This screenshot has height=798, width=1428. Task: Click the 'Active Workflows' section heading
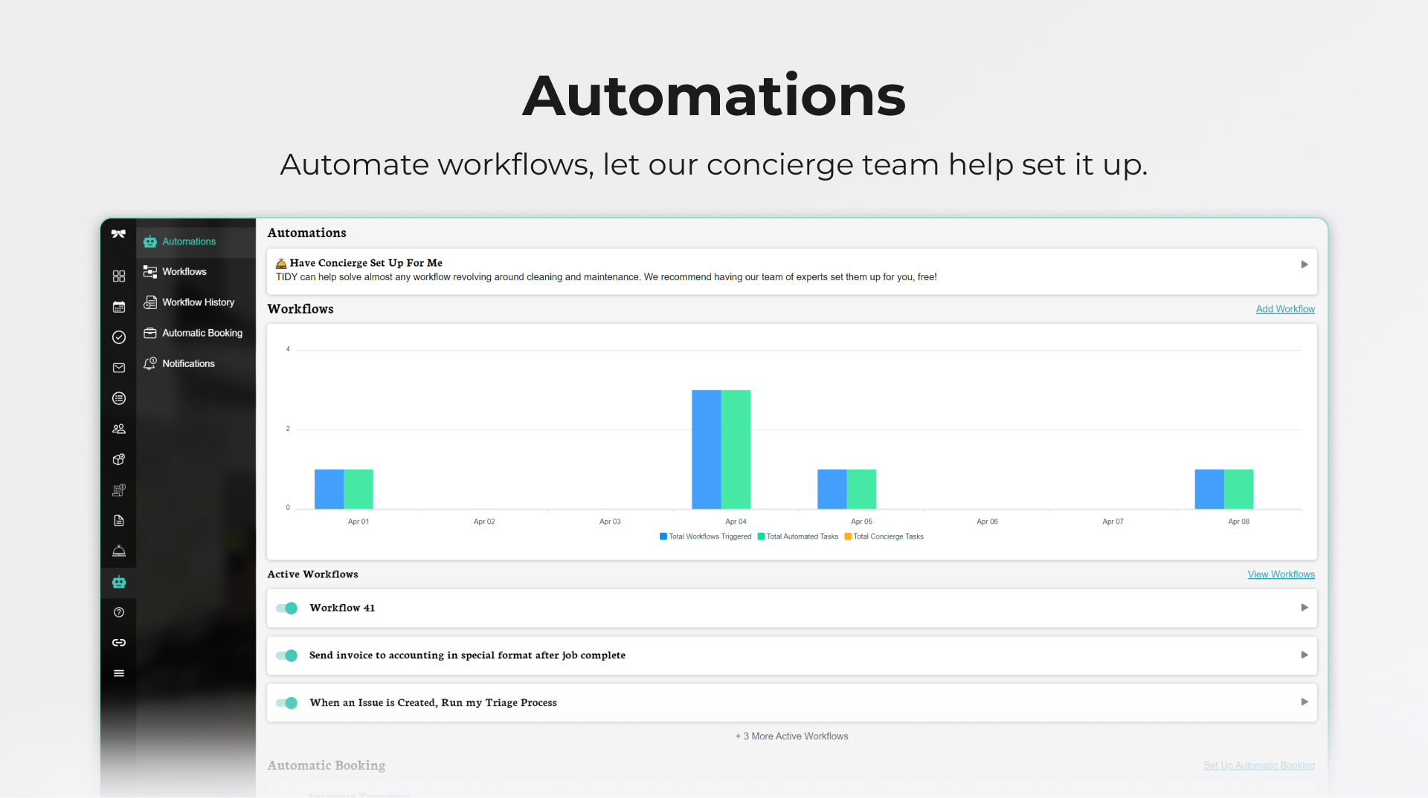312,574
